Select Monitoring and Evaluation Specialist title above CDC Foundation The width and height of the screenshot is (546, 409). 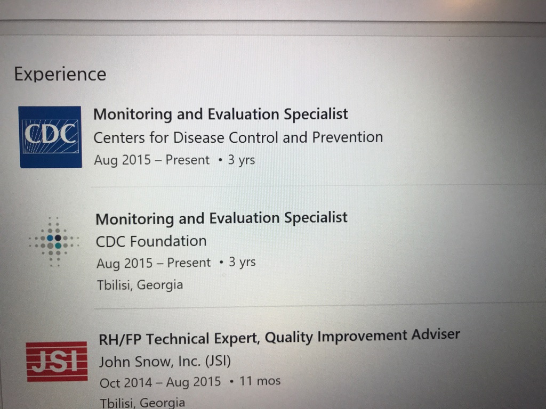221,218
